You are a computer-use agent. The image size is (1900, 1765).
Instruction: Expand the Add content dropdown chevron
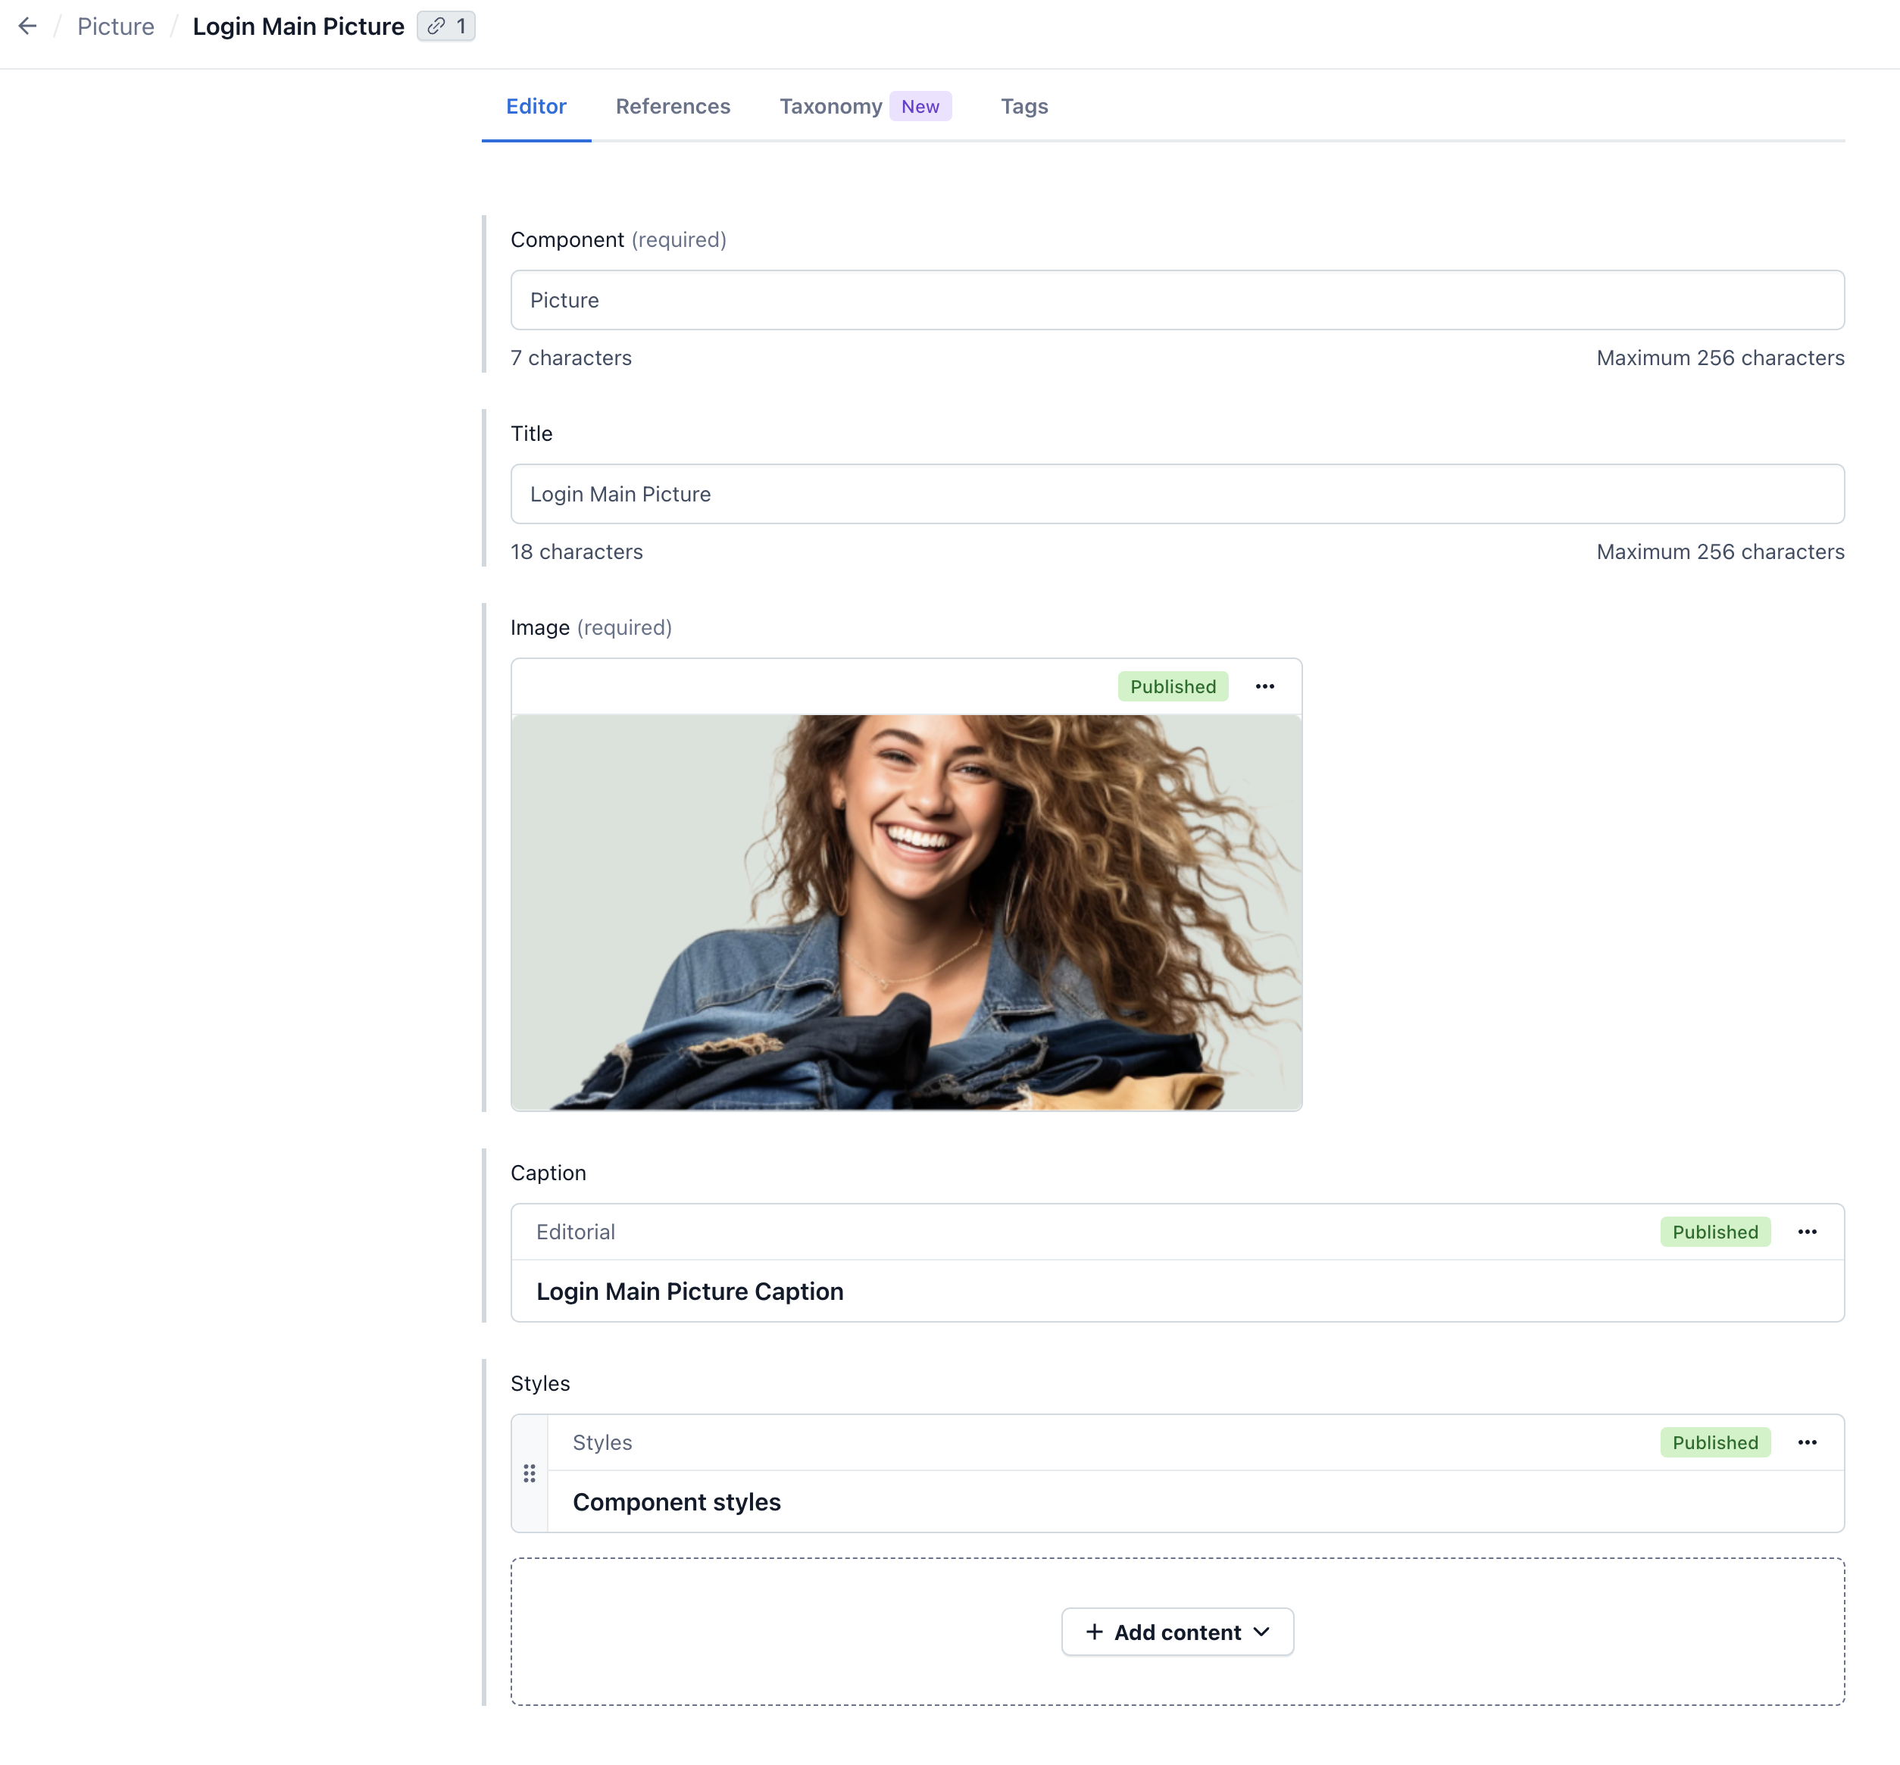click(1262, 1632)
